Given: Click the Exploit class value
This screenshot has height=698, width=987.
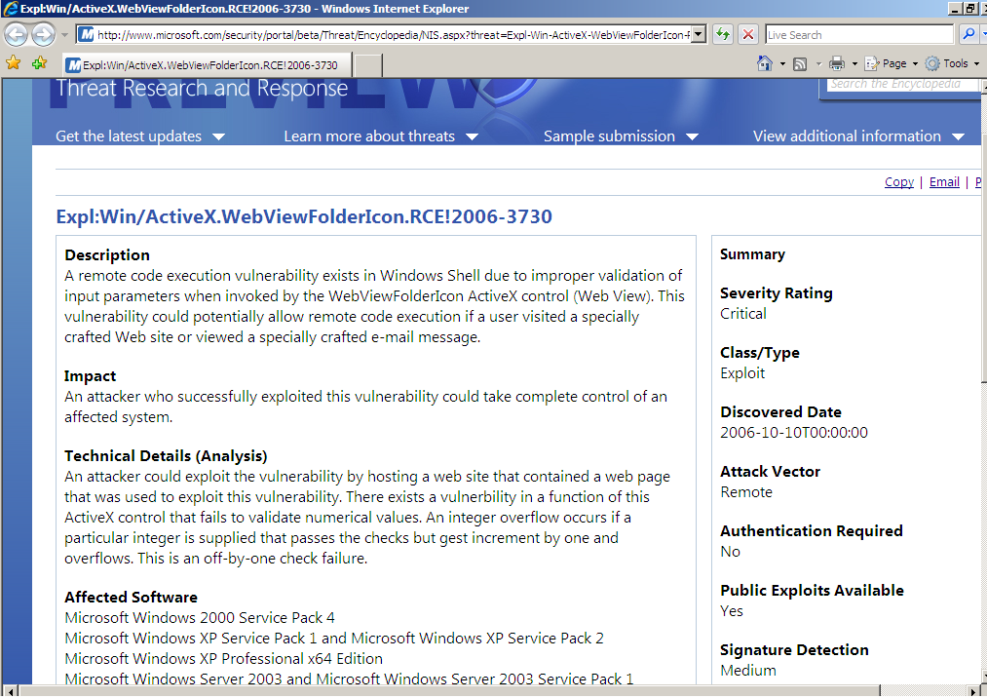Looking at the screenshot, I should tap(742, 373).
